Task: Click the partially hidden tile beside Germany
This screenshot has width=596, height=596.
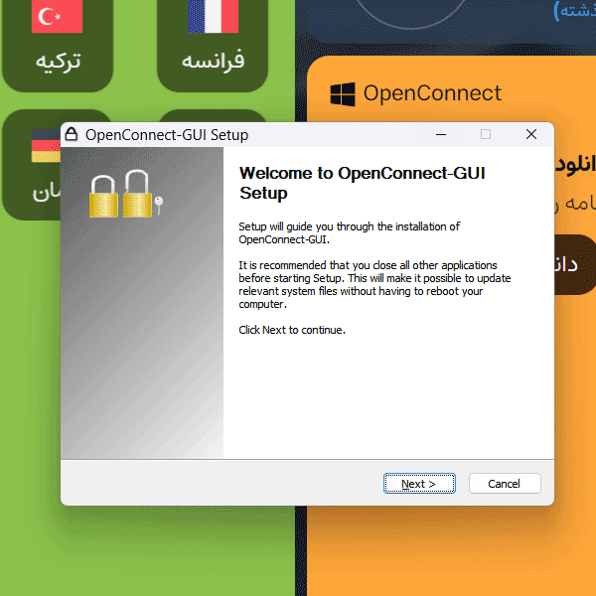Action: pos(213,116)
